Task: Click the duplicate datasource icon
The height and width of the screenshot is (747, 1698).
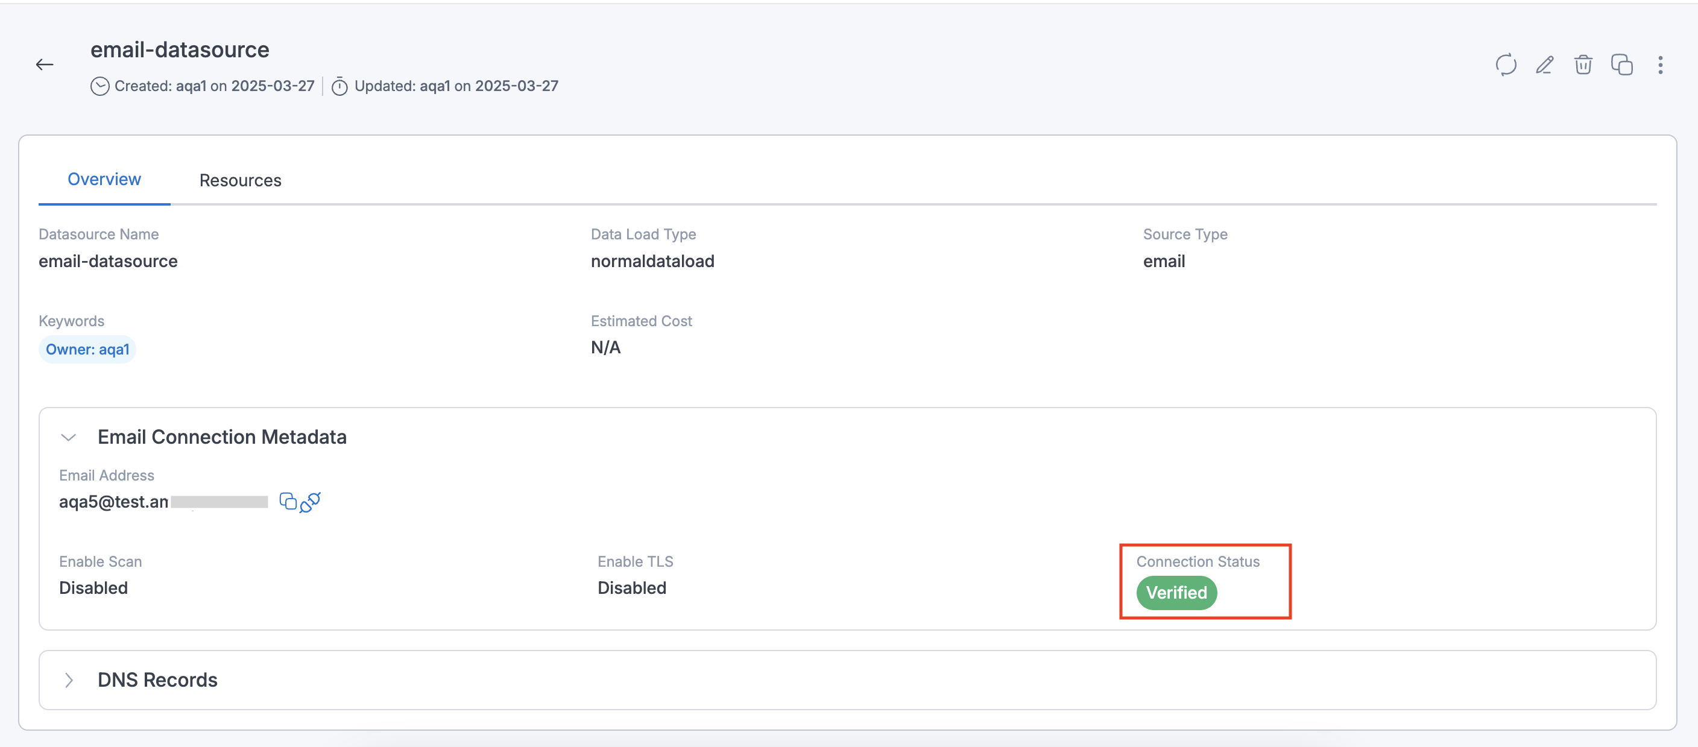Action: (1621, 65)
